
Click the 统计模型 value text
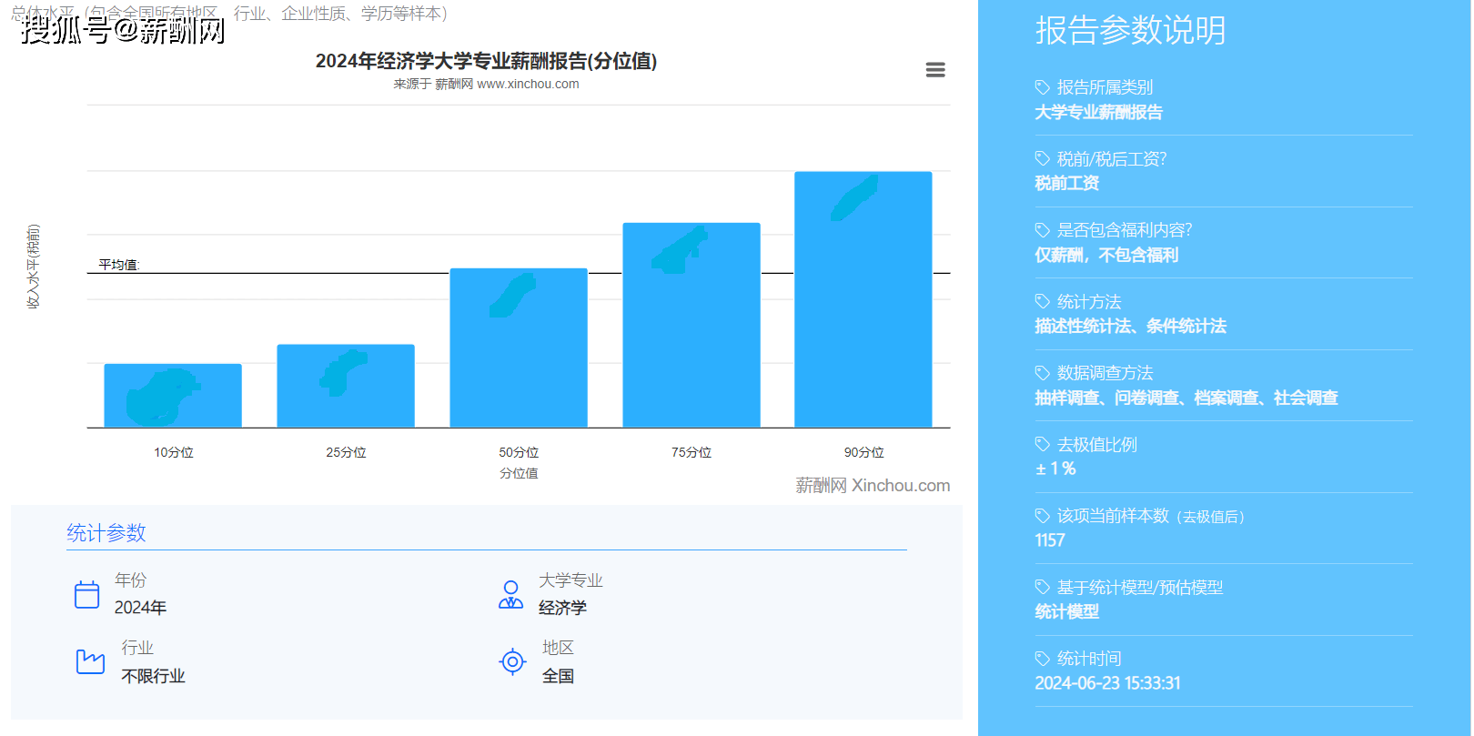(1066, 611)
